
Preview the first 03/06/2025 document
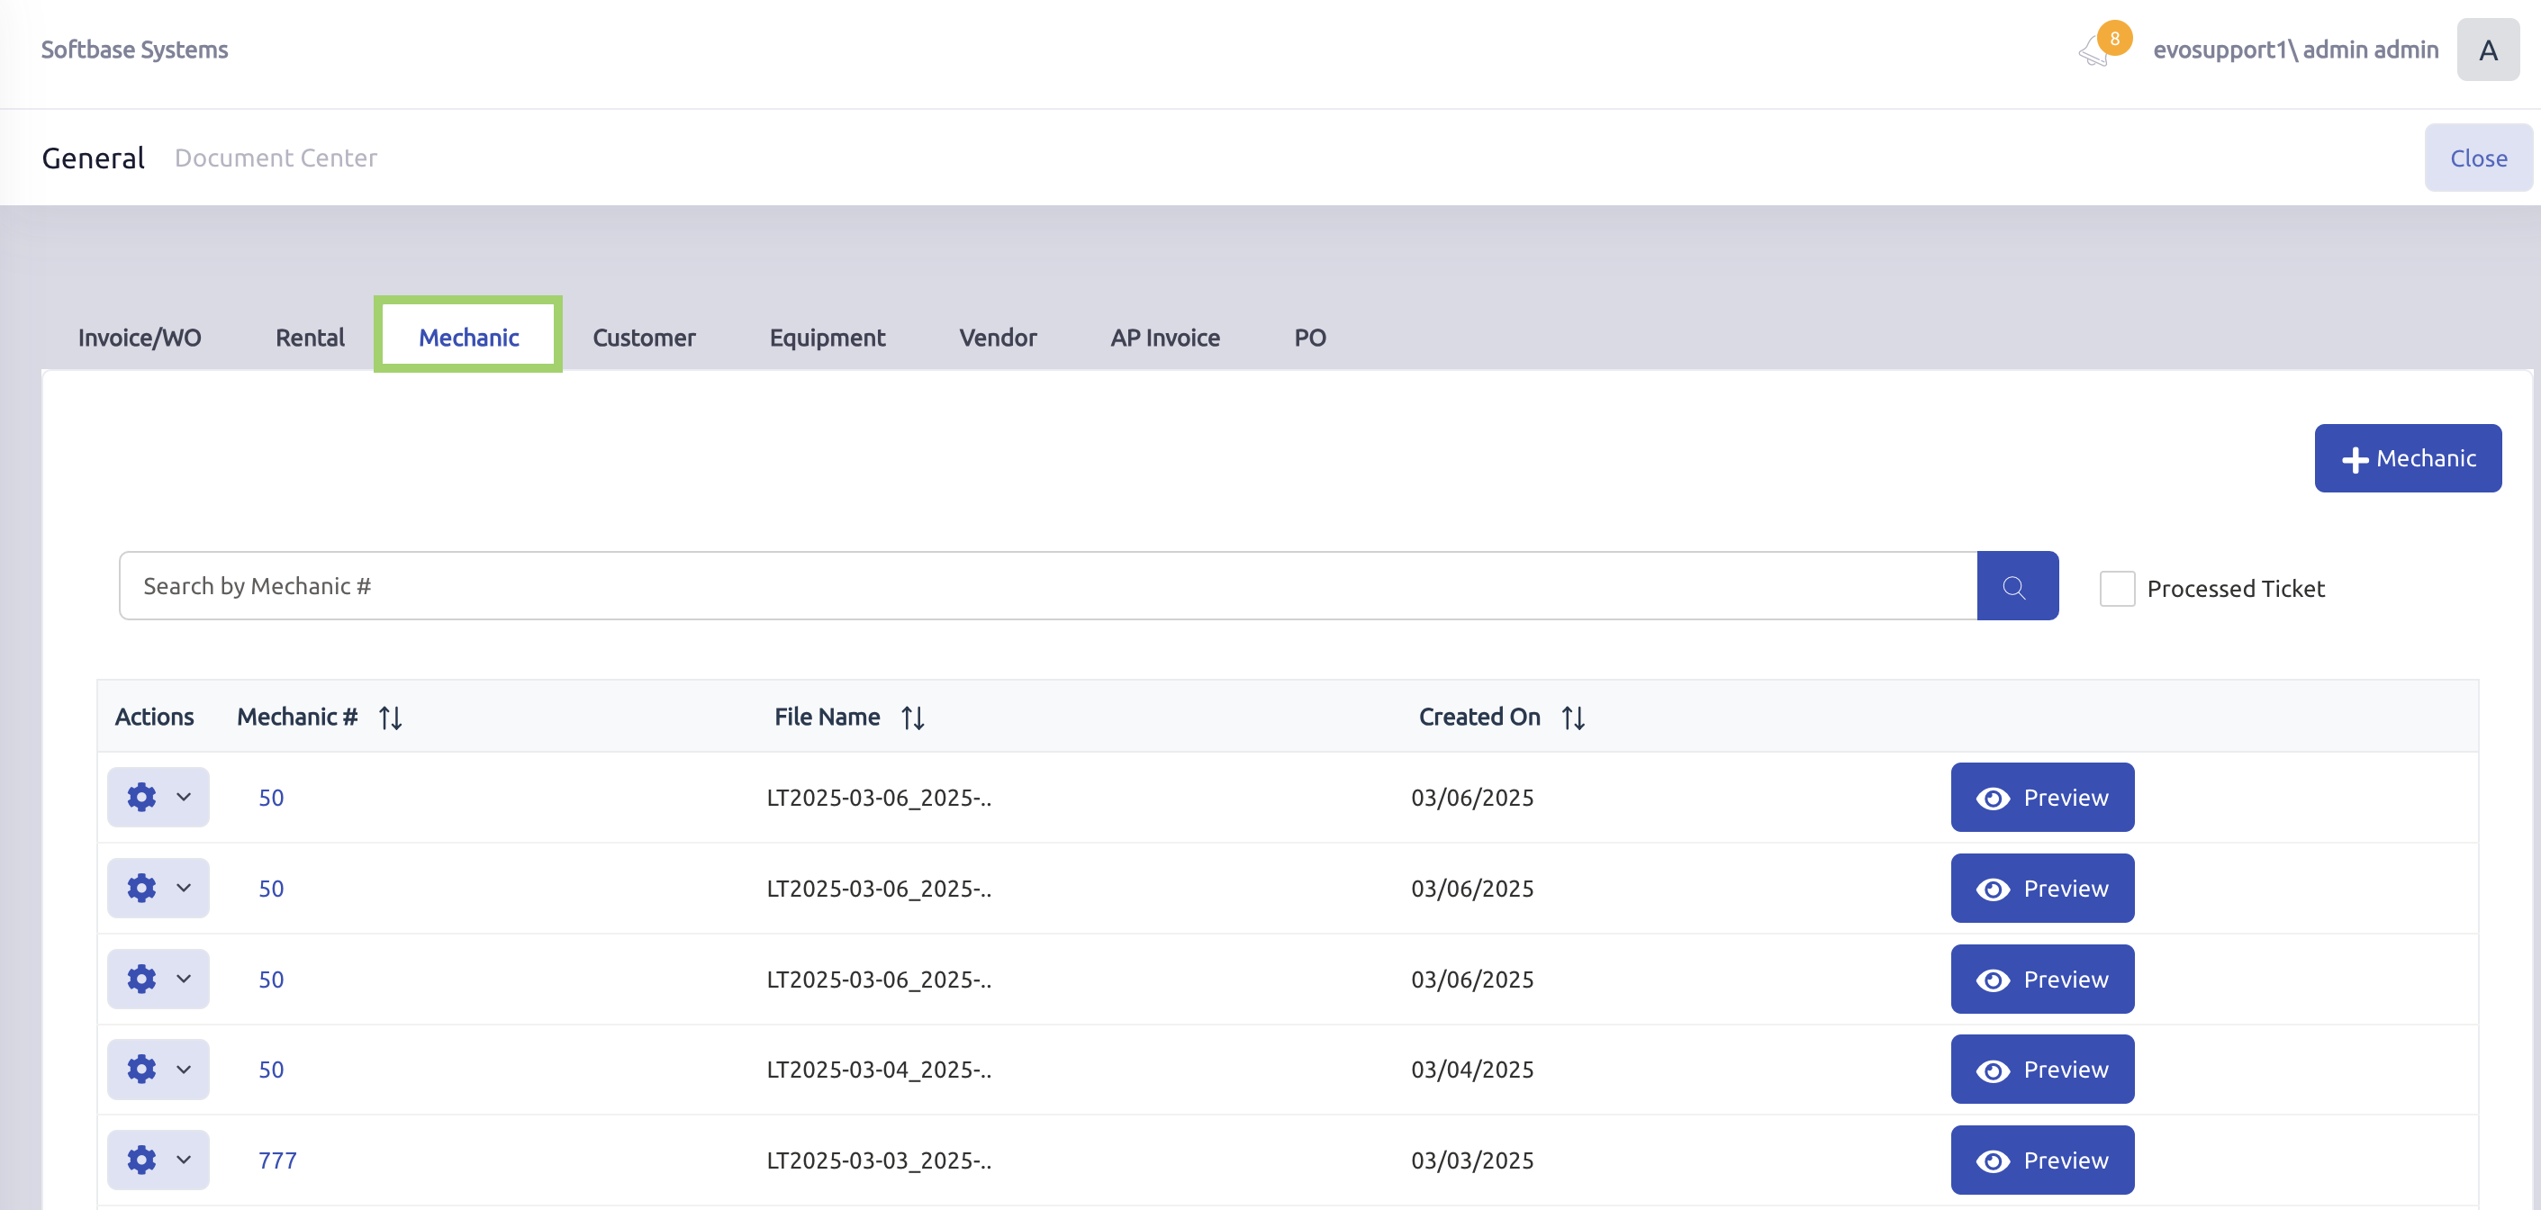[2041, 797]
